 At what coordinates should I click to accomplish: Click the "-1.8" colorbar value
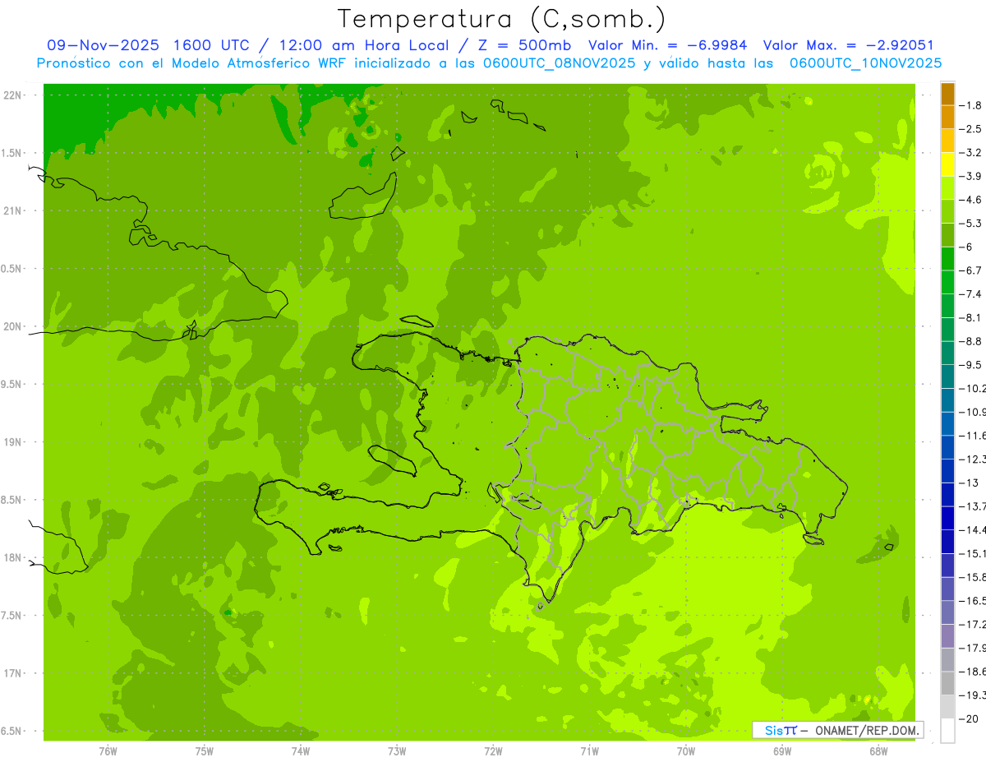[x=972, y=105]
